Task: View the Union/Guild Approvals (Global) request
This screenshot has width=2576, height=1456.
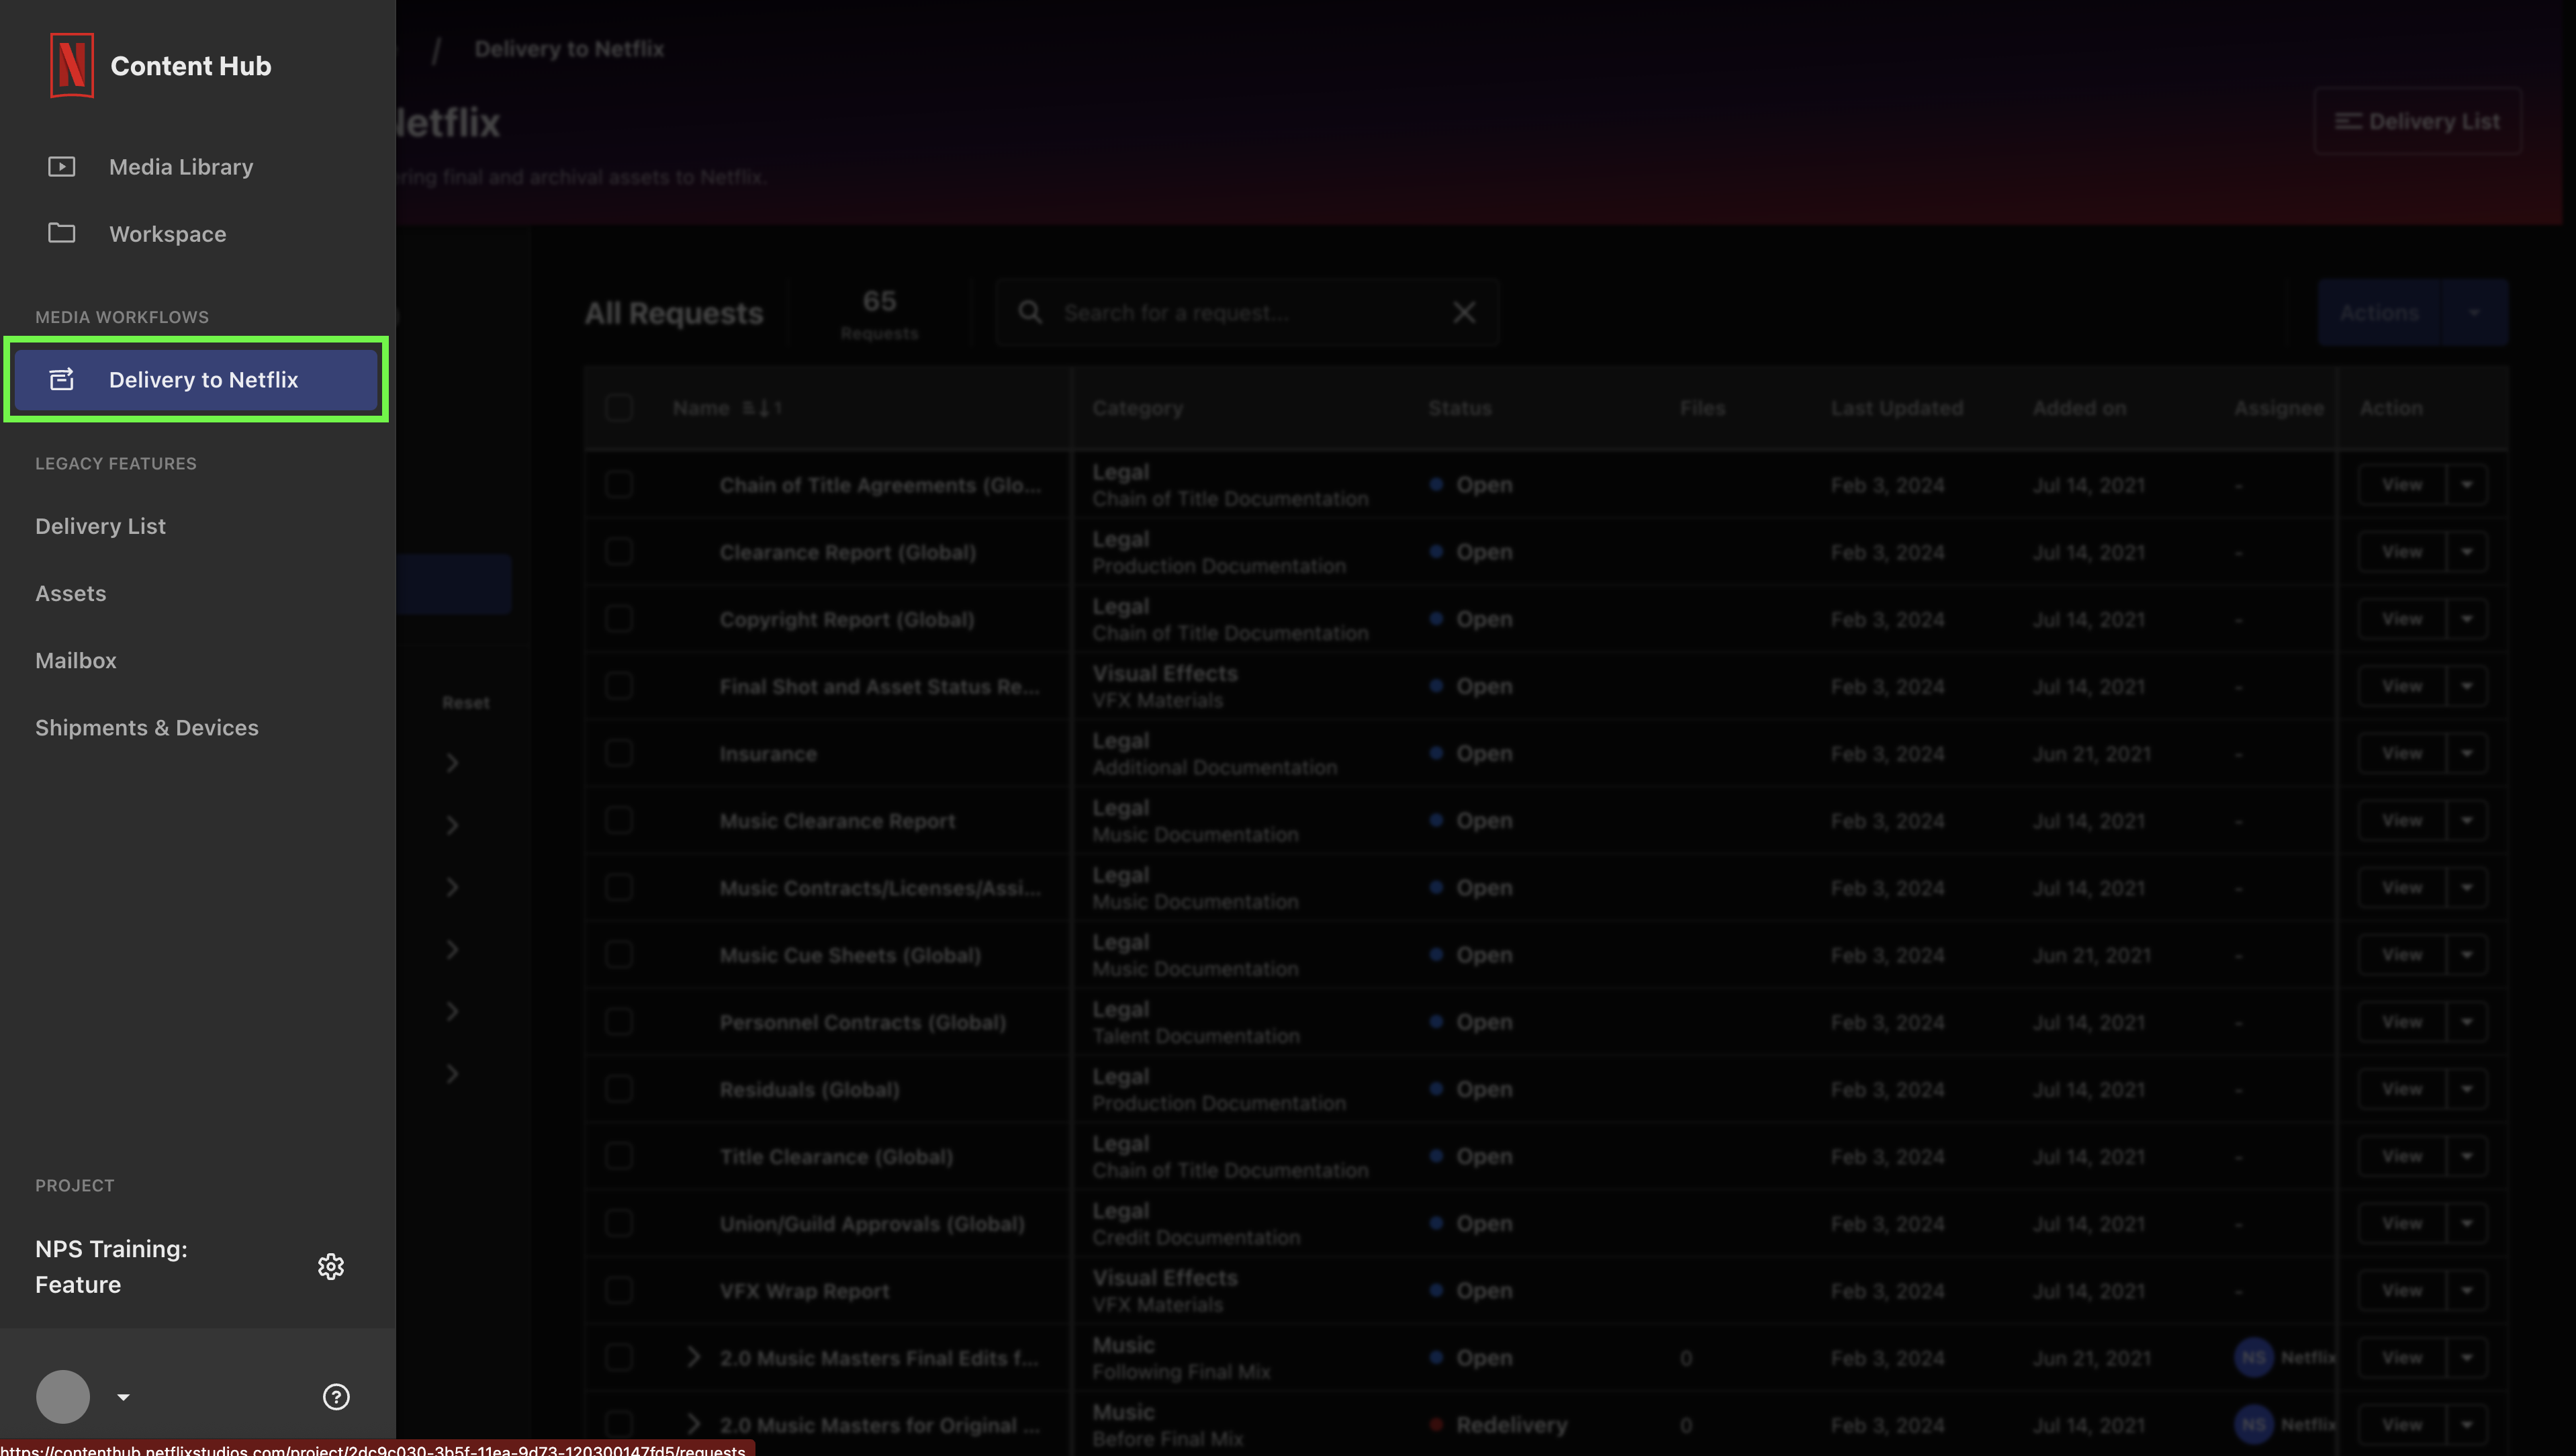Action: point(2402,1224)
